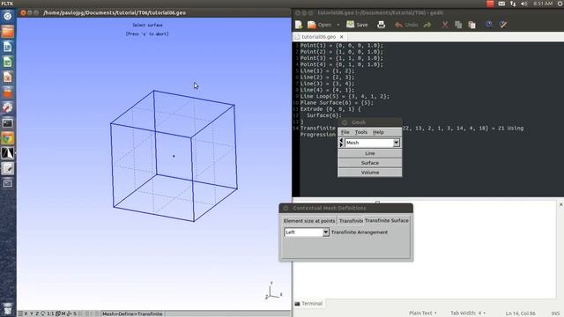Redo the last edit in gedit
564x317 pixels.
(x=427, y=25)
